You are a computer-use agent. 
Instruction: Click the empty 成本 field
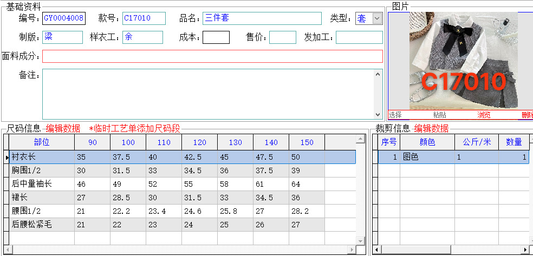pyautogui.click(x=216, y=37)
